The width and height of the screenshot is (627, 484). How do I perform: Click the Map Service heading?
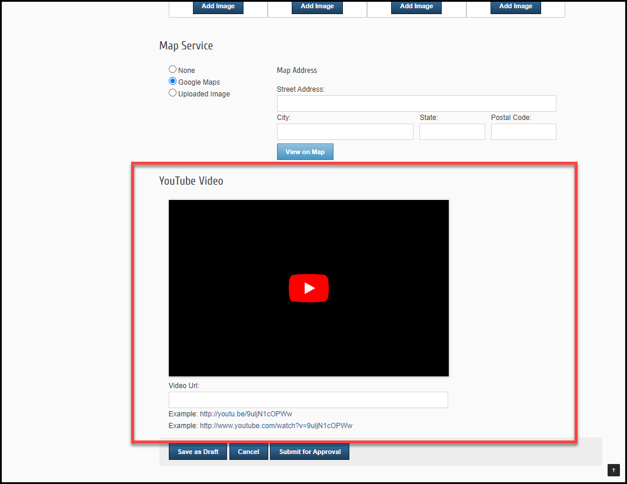pyautogui.click(x=186, y=45)
